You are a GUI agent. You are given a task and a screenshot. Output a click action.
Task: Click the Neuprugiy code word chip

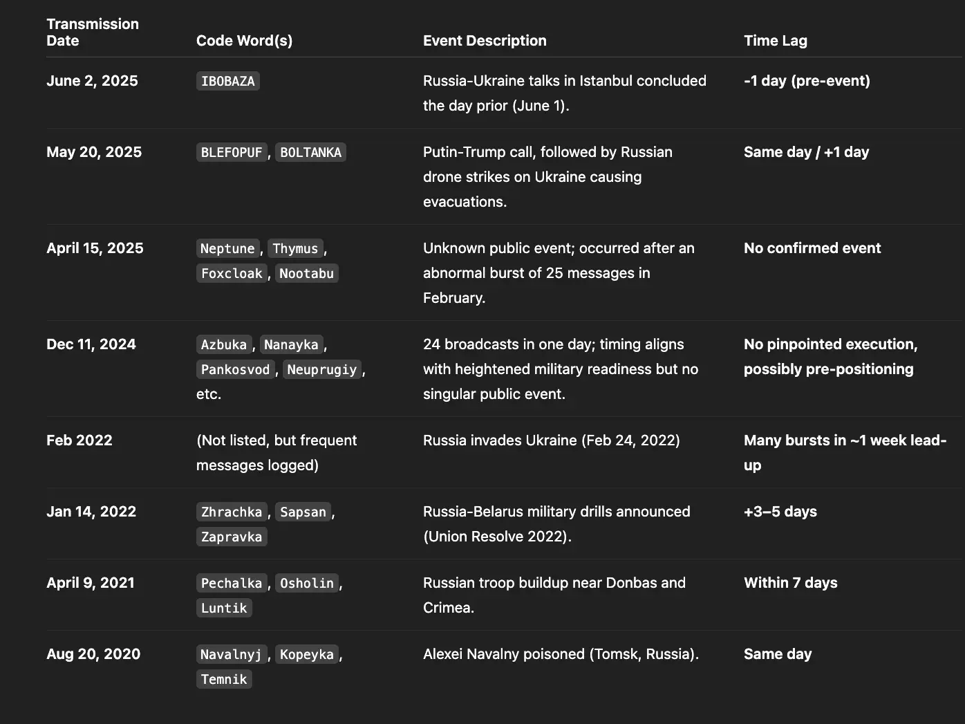click(321, 370)
